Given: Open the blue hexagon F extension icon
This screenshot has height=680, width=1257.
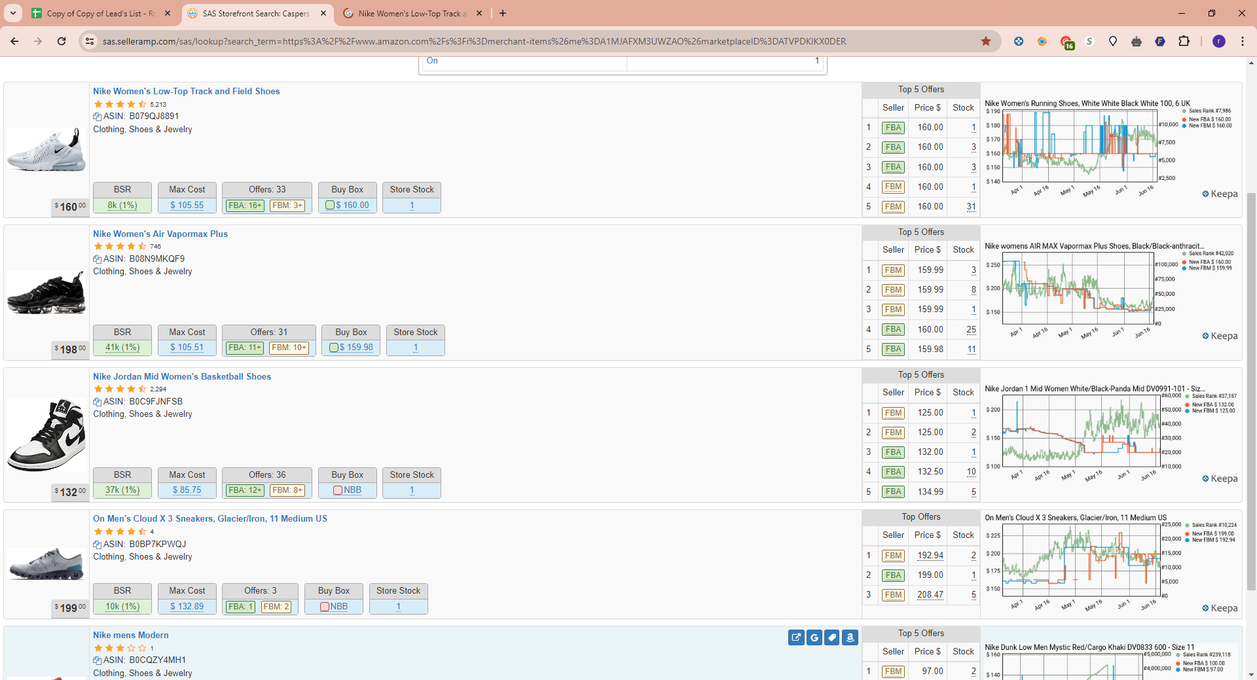Looking at the screenshot, I should [1160, 41].
